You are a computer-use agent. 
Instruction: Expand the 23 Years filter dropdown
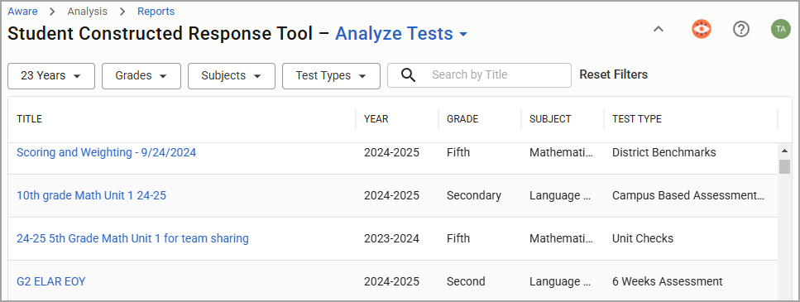[x=51, y=76]
